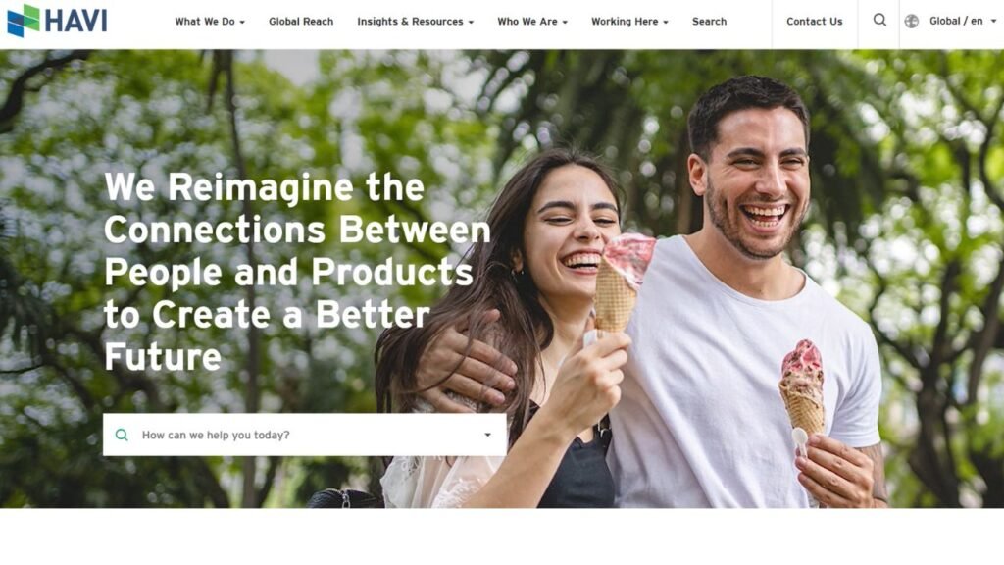Screen dimensions: 1004x565
Task: Open the header magnifying glass search icon
Action: [879, 21]
